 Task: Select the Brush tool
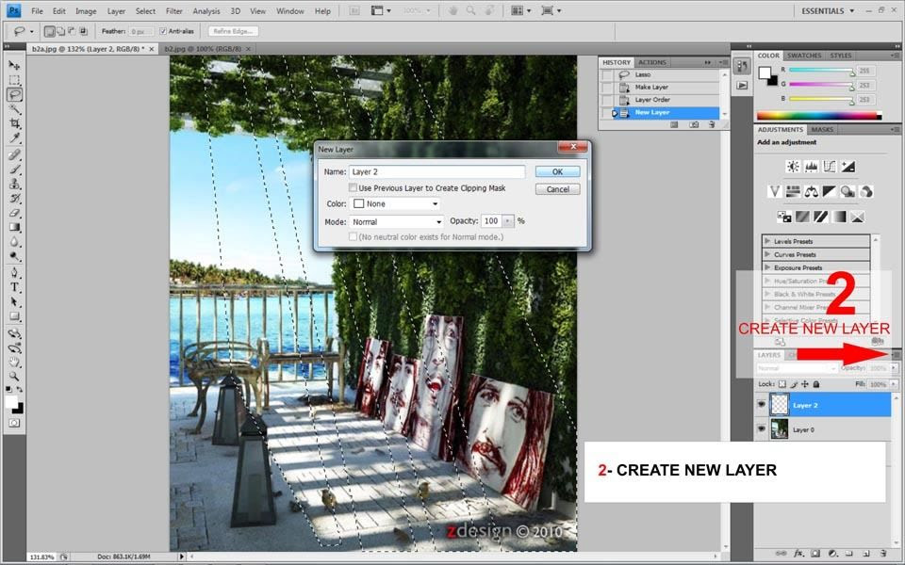(x=14, y=169)
